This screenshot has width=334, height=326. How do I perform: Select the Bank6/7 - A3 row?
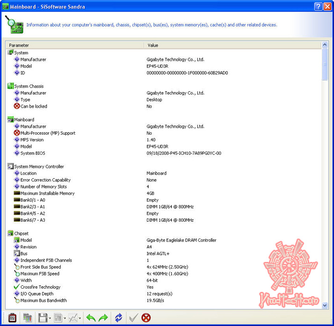pyautogui.click(x=164, y=220)
